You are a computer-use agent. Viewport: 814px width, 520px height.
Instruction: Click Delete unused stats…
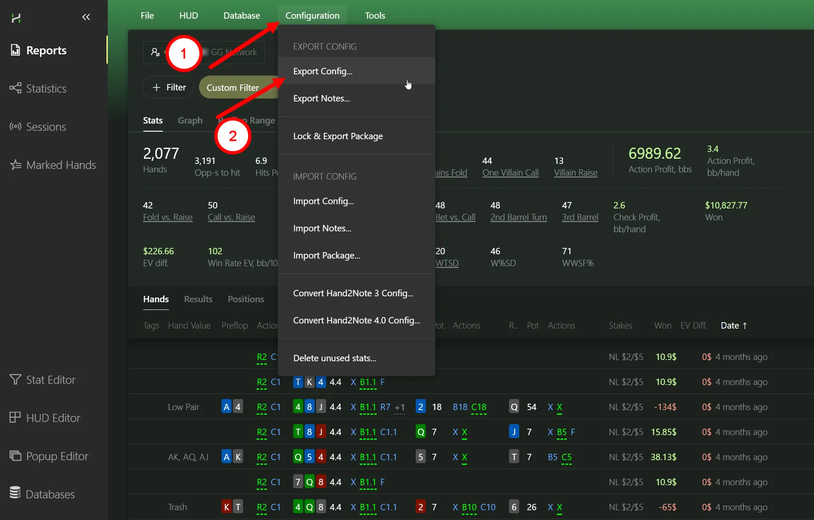[334, 358]
